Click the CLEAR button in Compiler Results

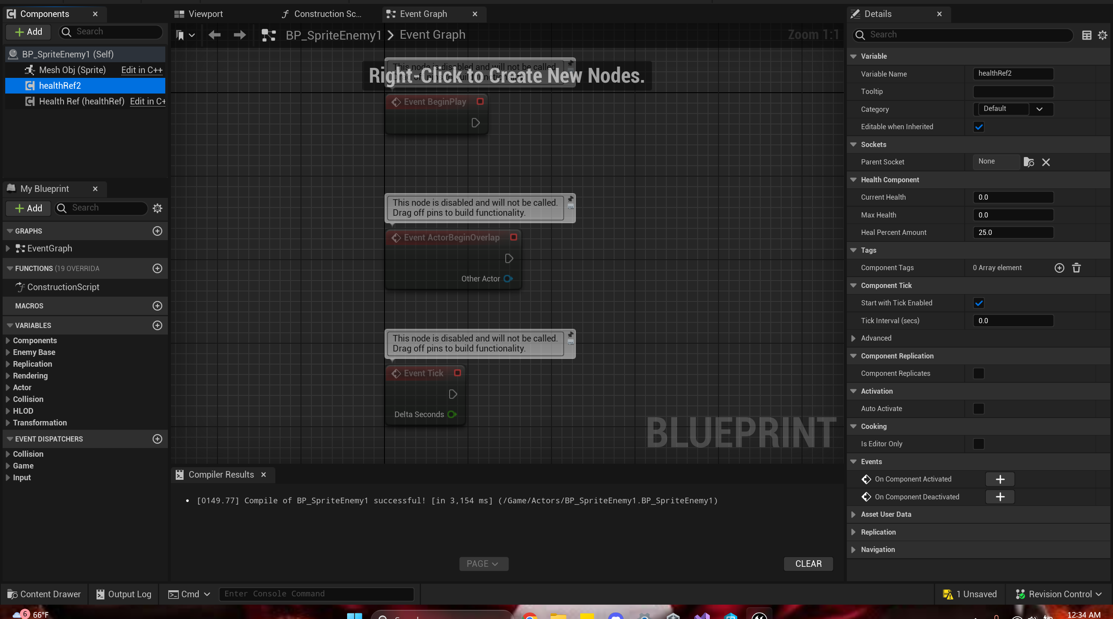(x=808, y=564)
